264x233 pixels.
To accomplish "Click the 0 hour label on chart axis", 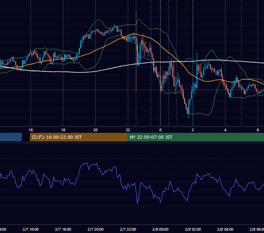I will 160,130.
